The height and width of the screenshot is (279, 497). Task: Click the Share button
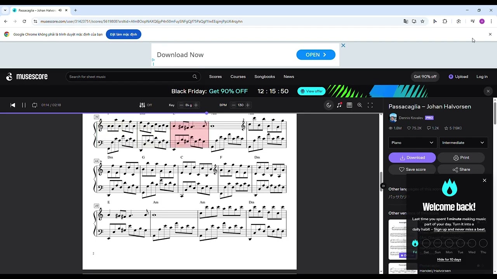coord(461,169)
